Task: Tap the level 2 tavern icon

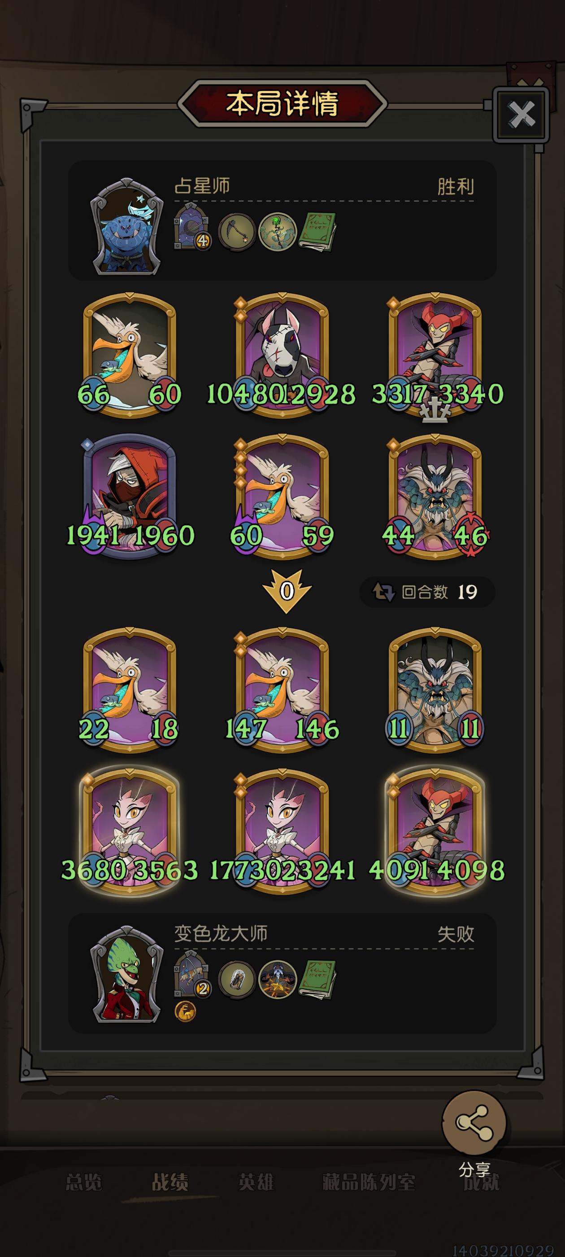Action: (x=192, y=975)
